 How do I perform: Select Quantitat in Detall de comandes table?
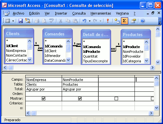(x=90, y=56)
